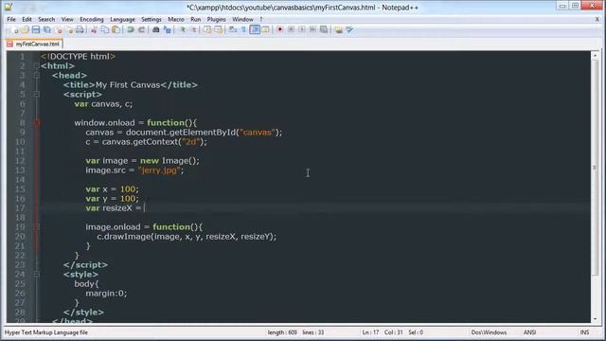Click the ANSI encoding status entry
Viewport: 606px width, 341px height.
click(x=529, y=332)
